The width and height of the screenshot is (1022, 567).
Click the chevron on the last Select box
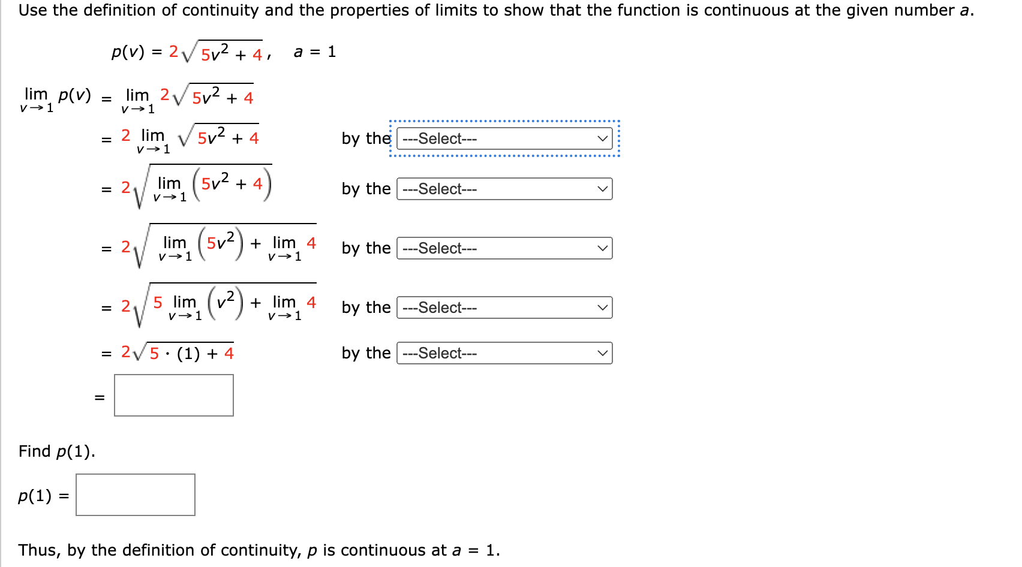click(602, 354)
